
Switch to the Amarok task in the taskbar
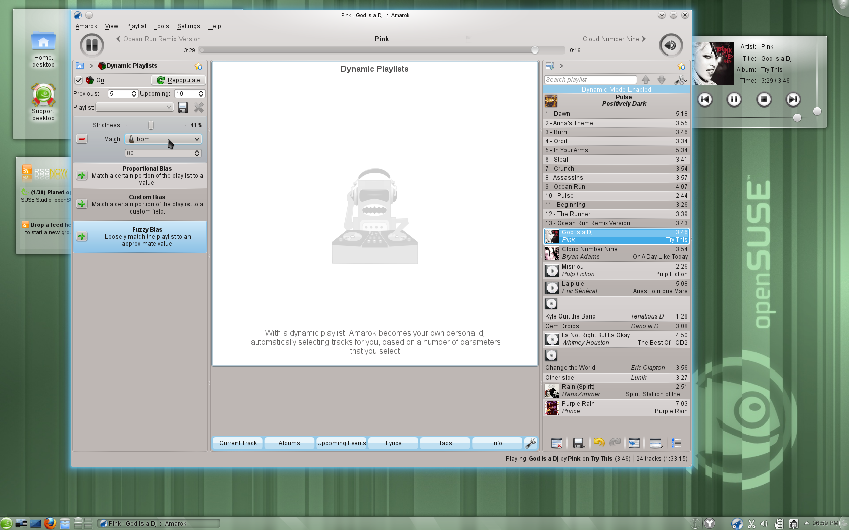(x=159, y=524)
